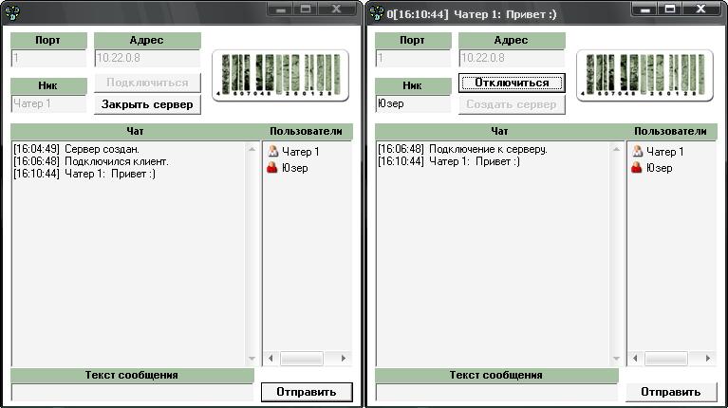
Task: Click the right users list's scroll left arrow
Action: click(635, 359)
